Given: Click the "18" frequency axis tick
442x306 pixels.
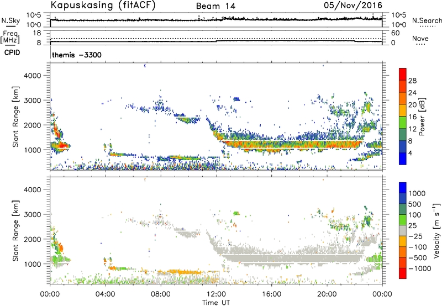Looking at the screenshot, I should [37, 33].
